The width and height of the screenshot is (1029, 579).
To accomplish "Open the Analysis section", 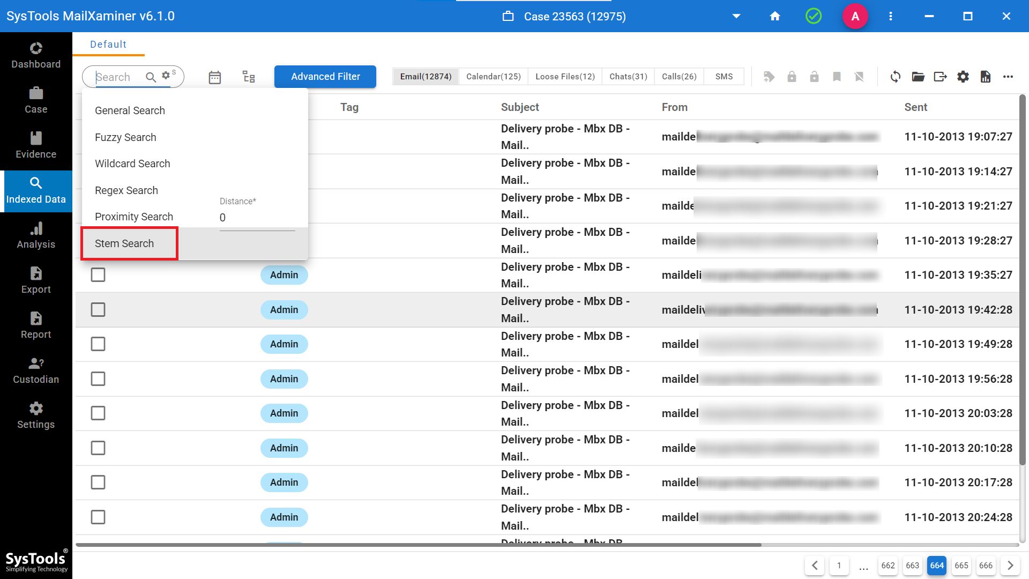I will click(36, 235).
